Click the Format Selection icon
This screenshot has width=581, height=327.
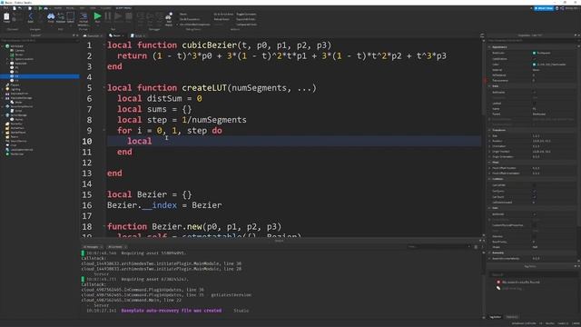tap(84, 16)
